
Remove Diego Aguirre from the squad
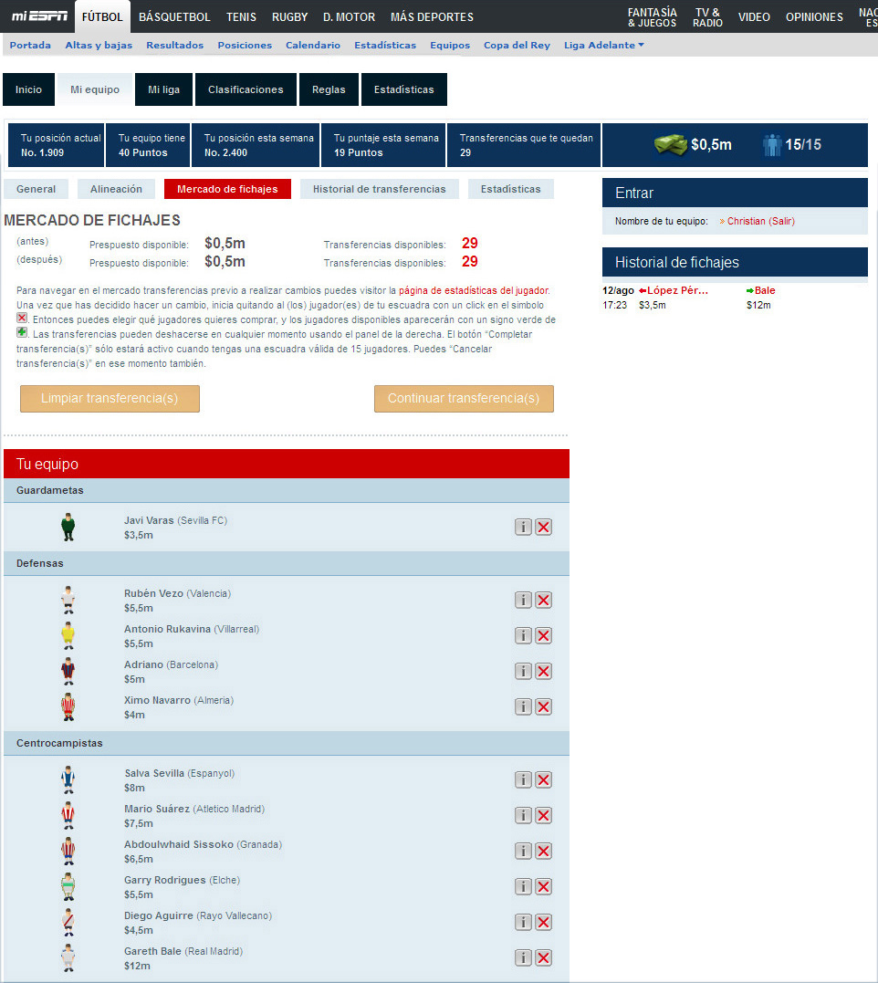[x=544, y=922]
